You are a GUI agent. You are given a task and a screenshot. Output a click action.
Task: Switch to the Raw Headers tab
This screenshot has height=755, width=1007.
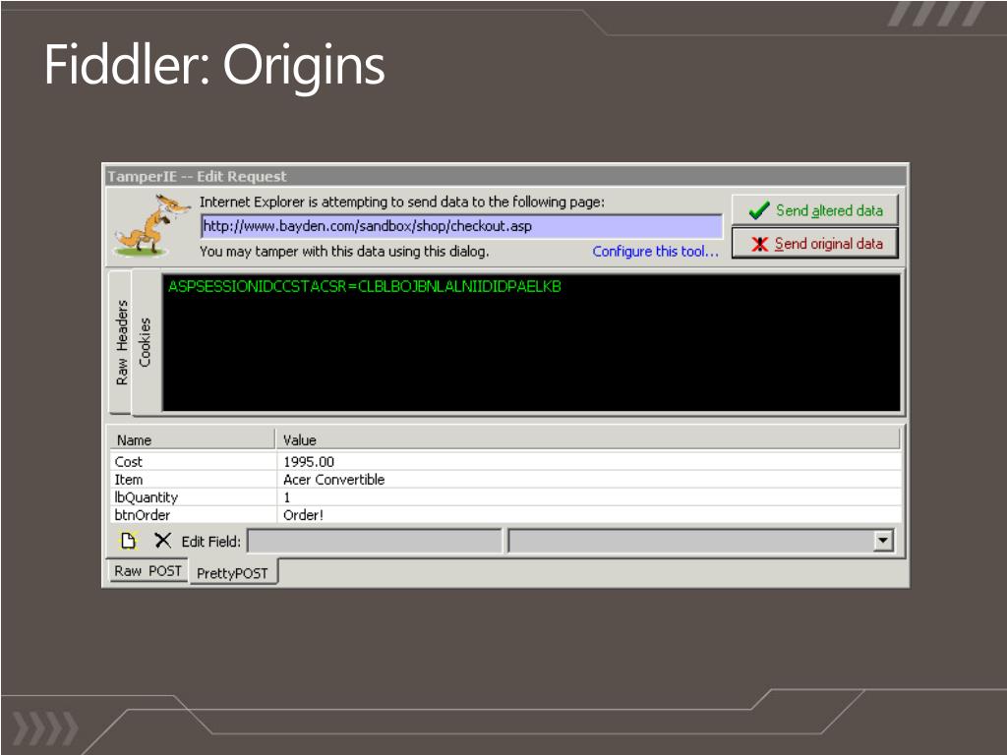(x=121, y=342)
